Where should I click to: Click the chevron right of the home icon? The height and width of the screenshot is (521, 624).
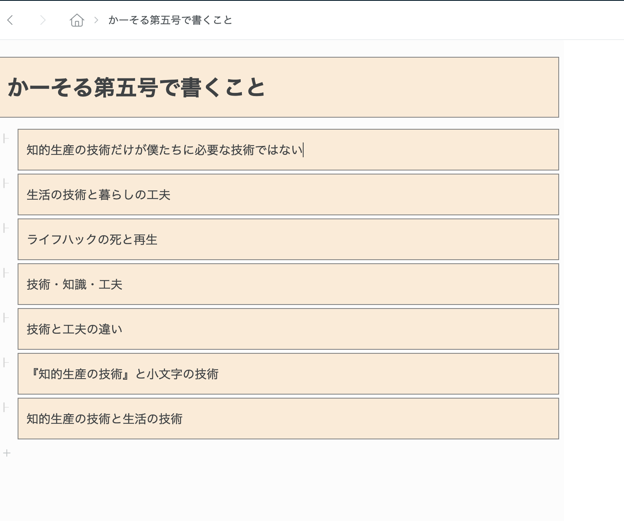(96, 20)
